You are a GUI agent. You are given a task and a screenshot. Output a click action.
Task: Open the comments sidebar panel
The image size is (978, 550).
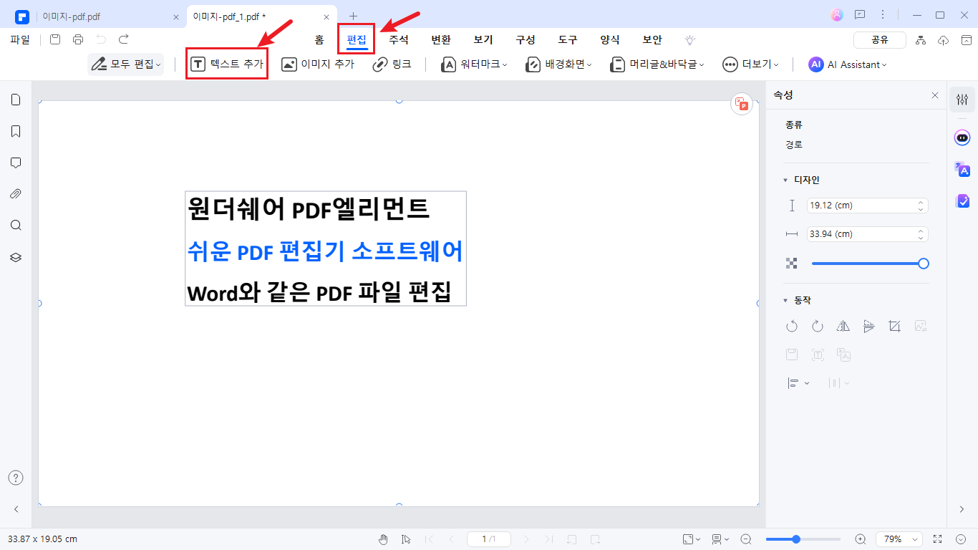[x=16, y=163]
